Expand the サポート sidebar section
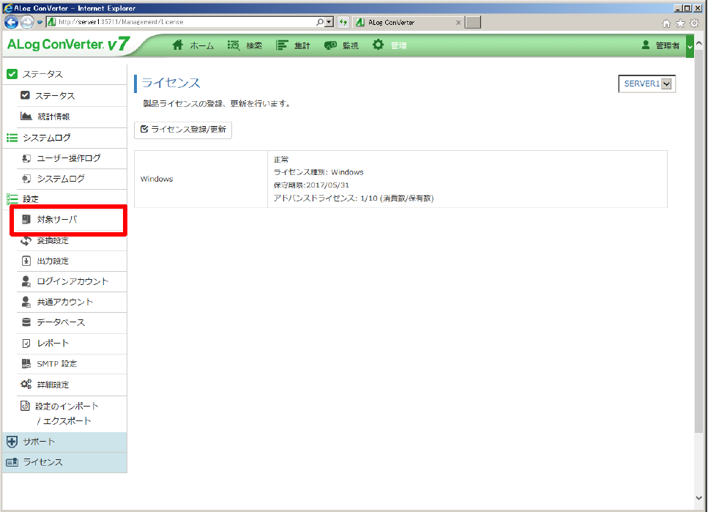 tap(38, 442)
